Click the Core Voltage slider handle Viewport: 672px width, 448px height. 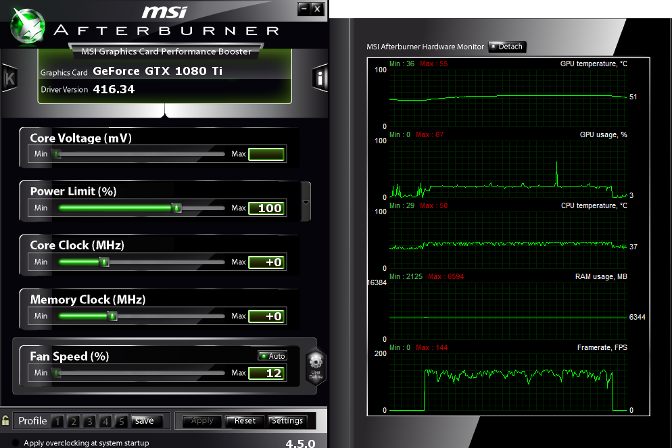pos(57,154)
